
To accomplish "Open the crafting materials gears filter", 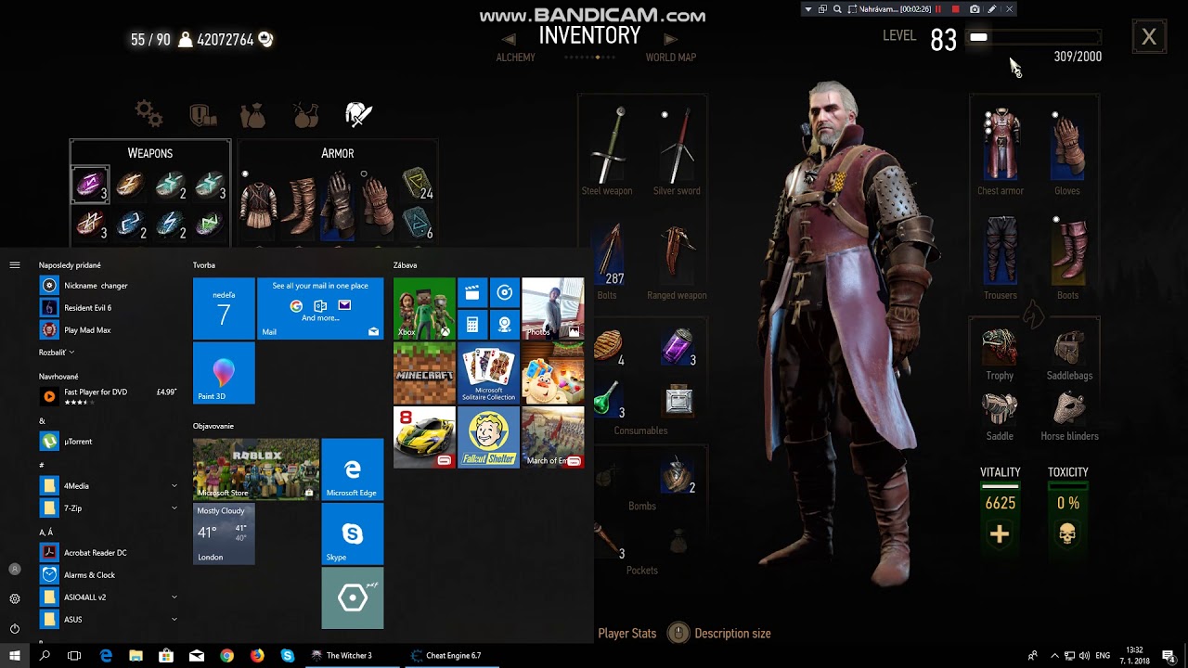I will 148,113.
